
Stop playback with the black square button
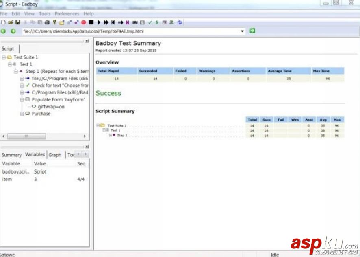click(91, 22)
